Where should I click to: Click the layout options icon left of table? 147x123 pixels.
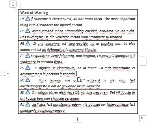[3, 74]
